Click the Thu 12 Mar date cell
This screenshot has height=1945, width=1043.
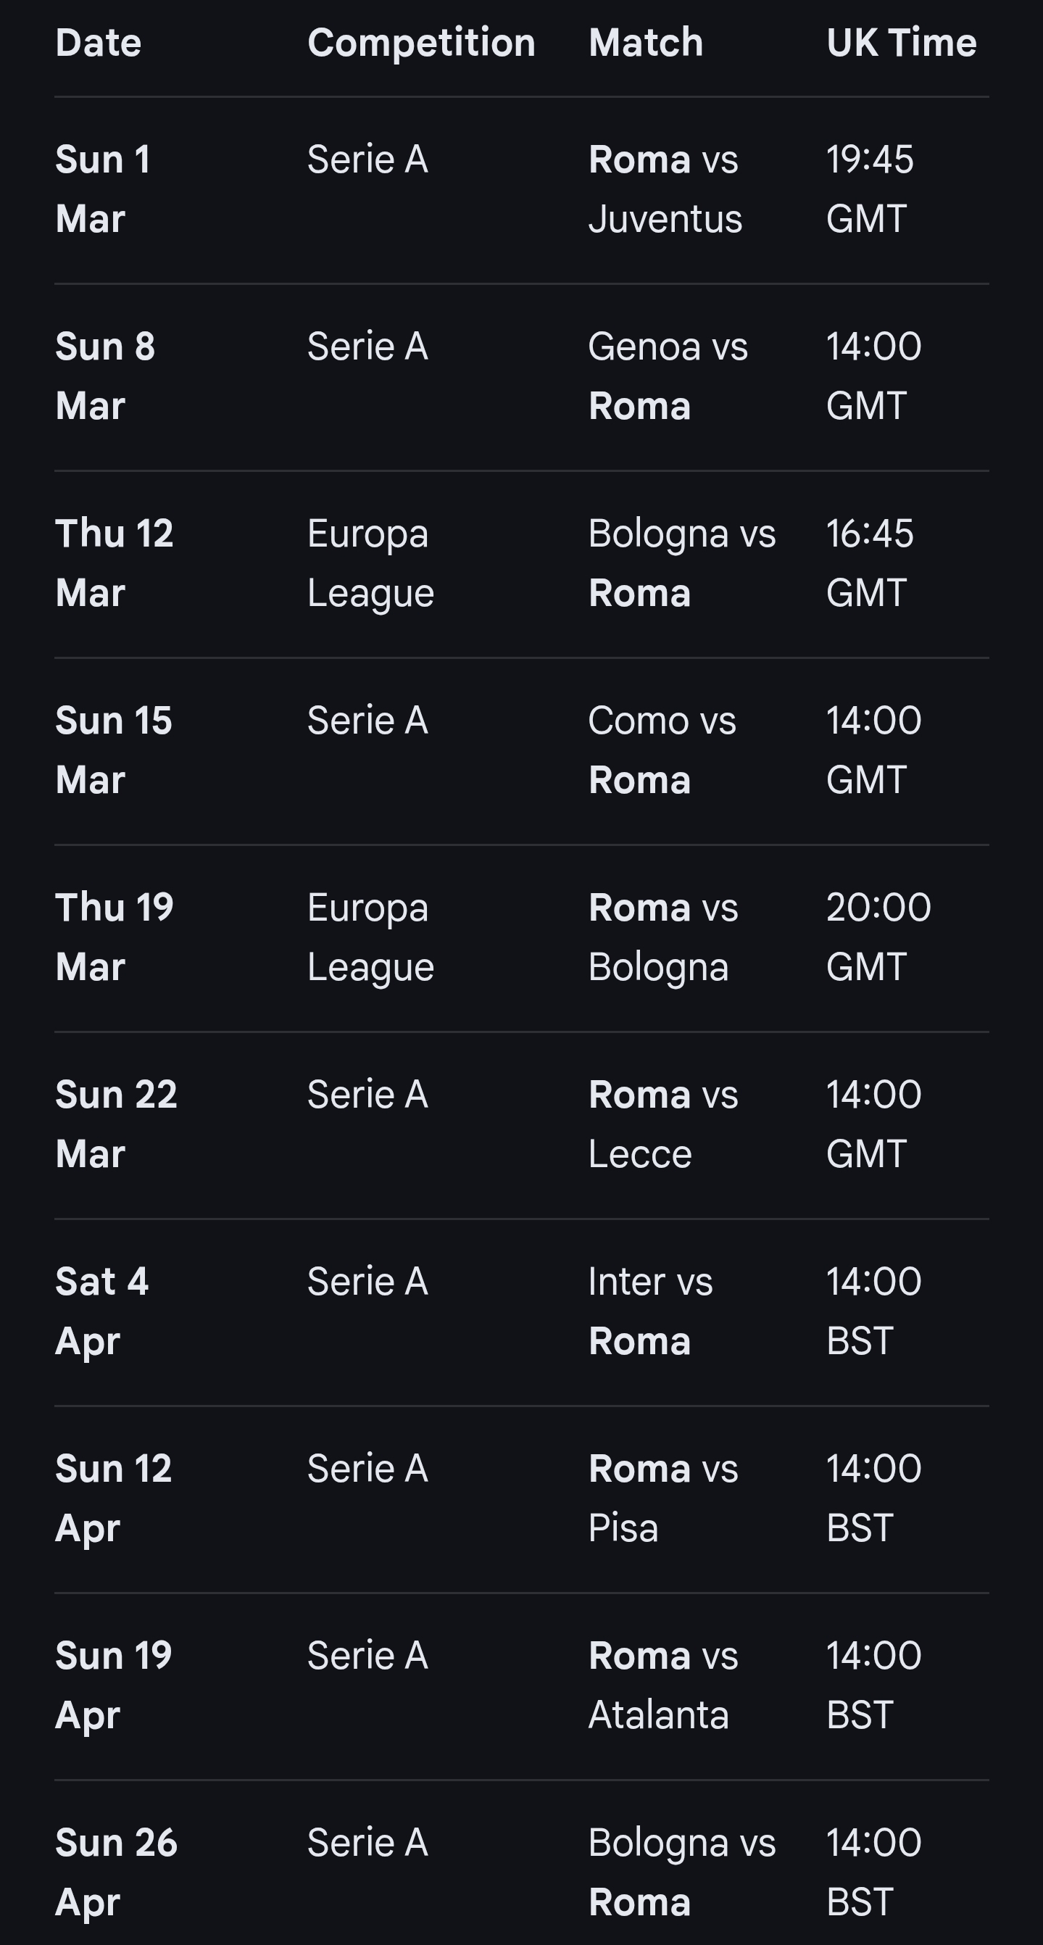coord(114,563)
